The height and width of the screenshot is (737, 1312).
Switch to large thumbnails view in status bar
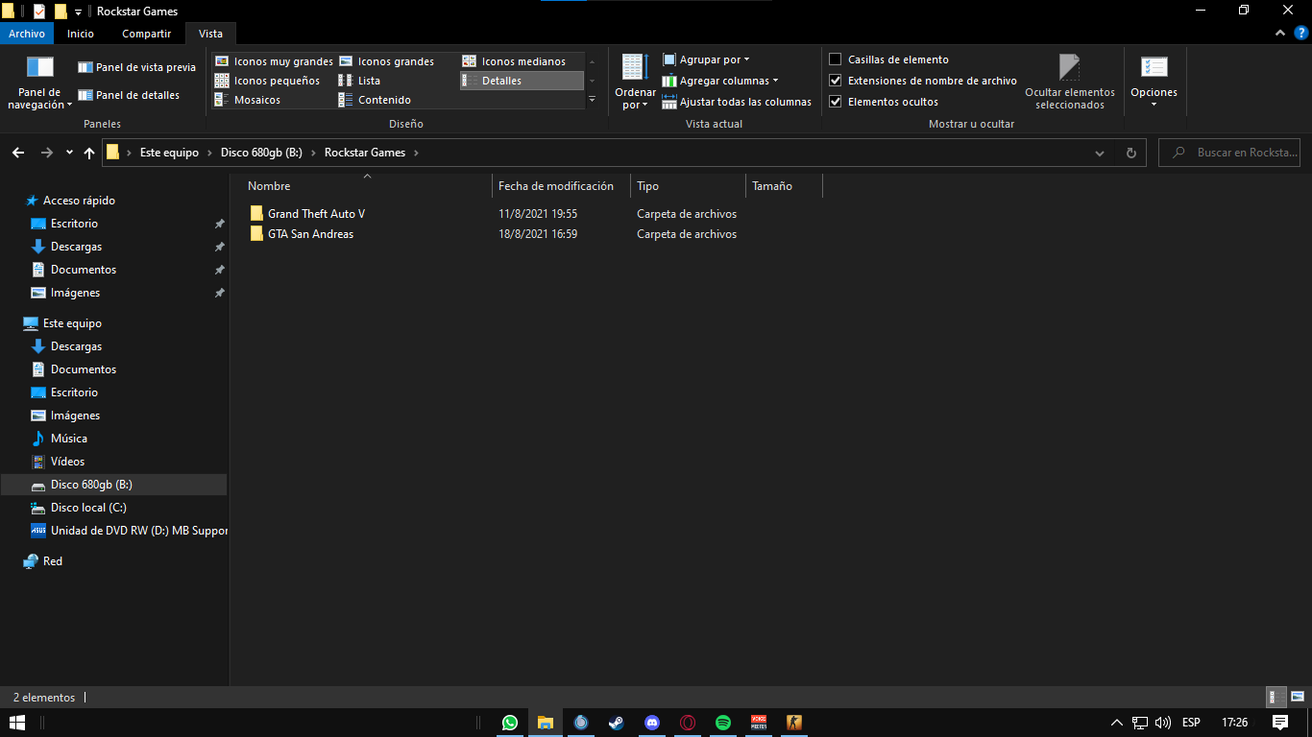pyautogui.click(x=1298, y=698)
